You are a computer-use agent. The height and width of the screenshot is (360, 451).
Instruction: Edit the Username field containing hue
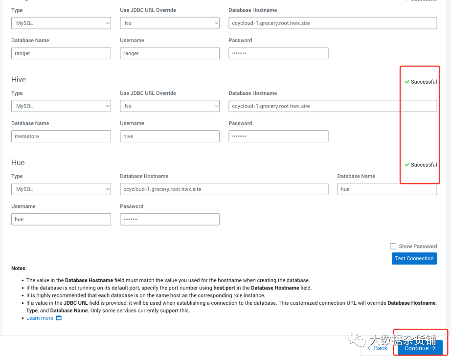[x=61, y=220]
